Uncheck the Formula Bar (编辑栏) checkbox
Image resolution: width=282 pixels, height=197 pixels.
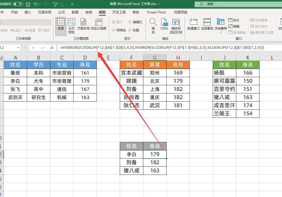point(130,22)
